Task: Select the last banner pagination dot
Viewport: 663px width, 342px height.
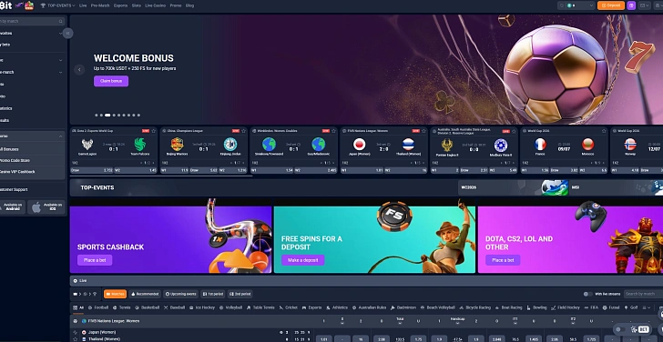Action: click(x=138, y=115)
